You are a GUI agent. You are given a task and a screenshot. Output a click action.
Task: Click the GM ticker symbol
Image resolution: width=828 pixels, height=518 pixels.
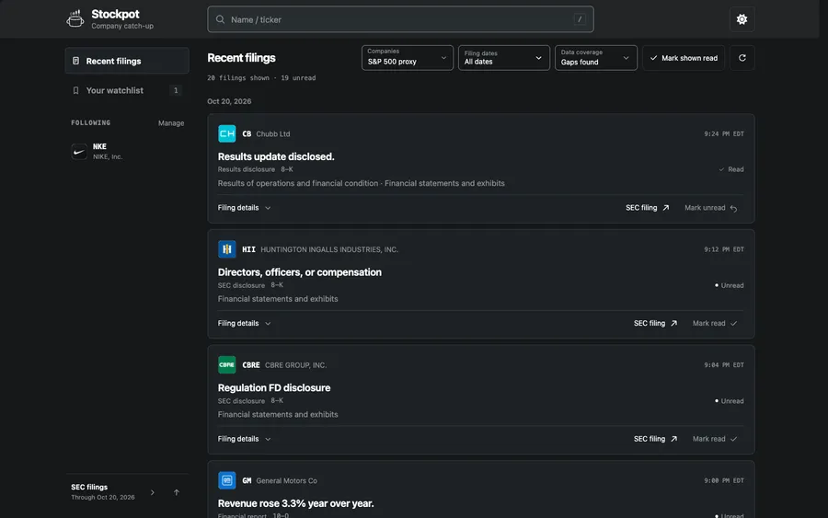247,480
